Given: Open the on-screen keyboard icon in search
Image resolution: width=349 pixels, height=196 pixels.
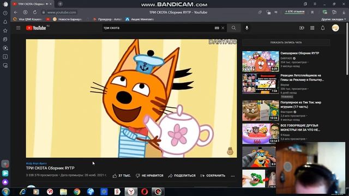Looking at the screenshot, I should tap(217, 28).
